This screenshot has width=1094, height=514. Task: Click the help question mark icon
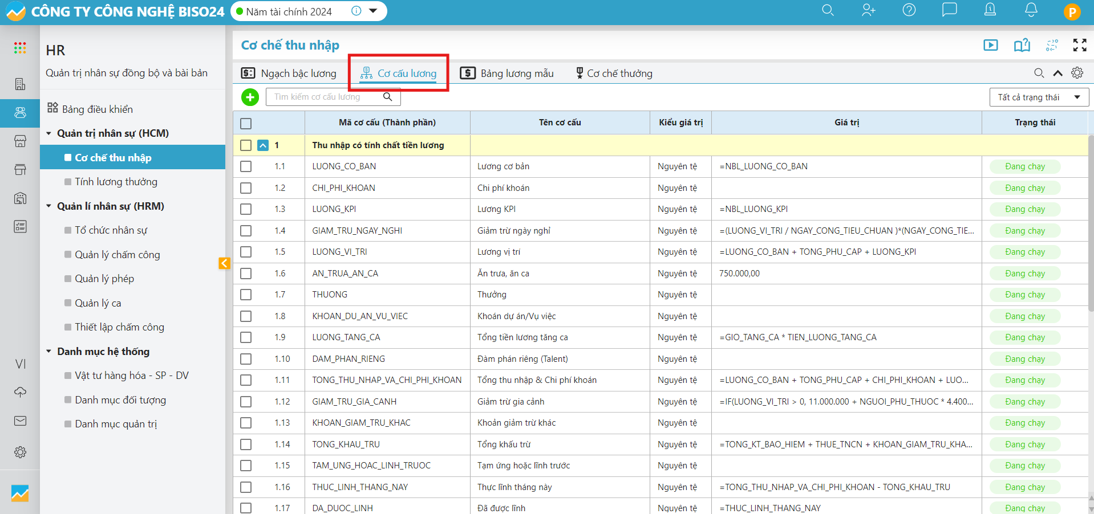(909, 10)
